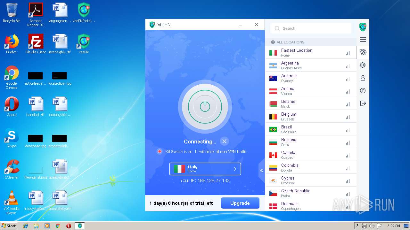The image size is (410, 230).
Task: Select the Cyprus Limassol server
Action: pos(311,180)
